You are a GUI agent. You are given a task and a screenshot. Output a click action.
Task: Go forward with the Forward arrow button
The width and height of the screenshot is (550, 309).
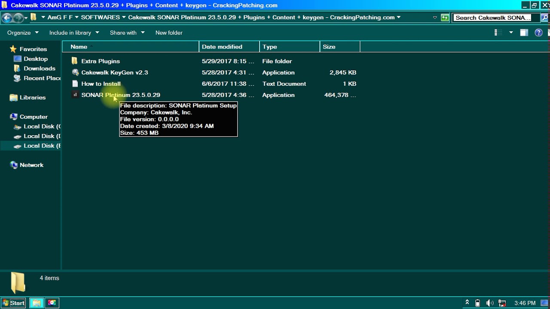point(18,18)
